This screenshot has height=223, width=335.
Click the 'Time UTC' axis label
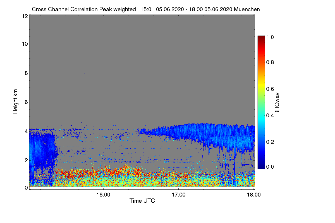[x=142, y=201]
